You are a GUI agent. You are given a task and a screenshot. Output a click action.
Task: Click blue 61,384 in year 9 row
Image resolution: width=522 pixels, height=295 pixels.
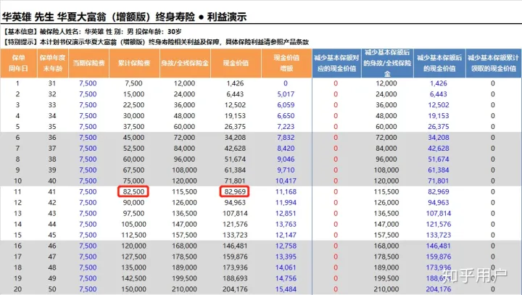click(x=439, y=170)
